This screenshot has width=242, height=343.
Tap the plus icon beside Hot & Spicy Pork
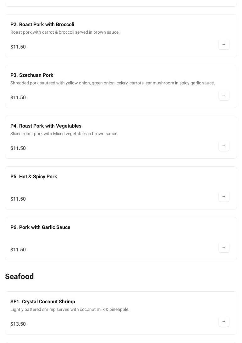[x=224, y=197]
